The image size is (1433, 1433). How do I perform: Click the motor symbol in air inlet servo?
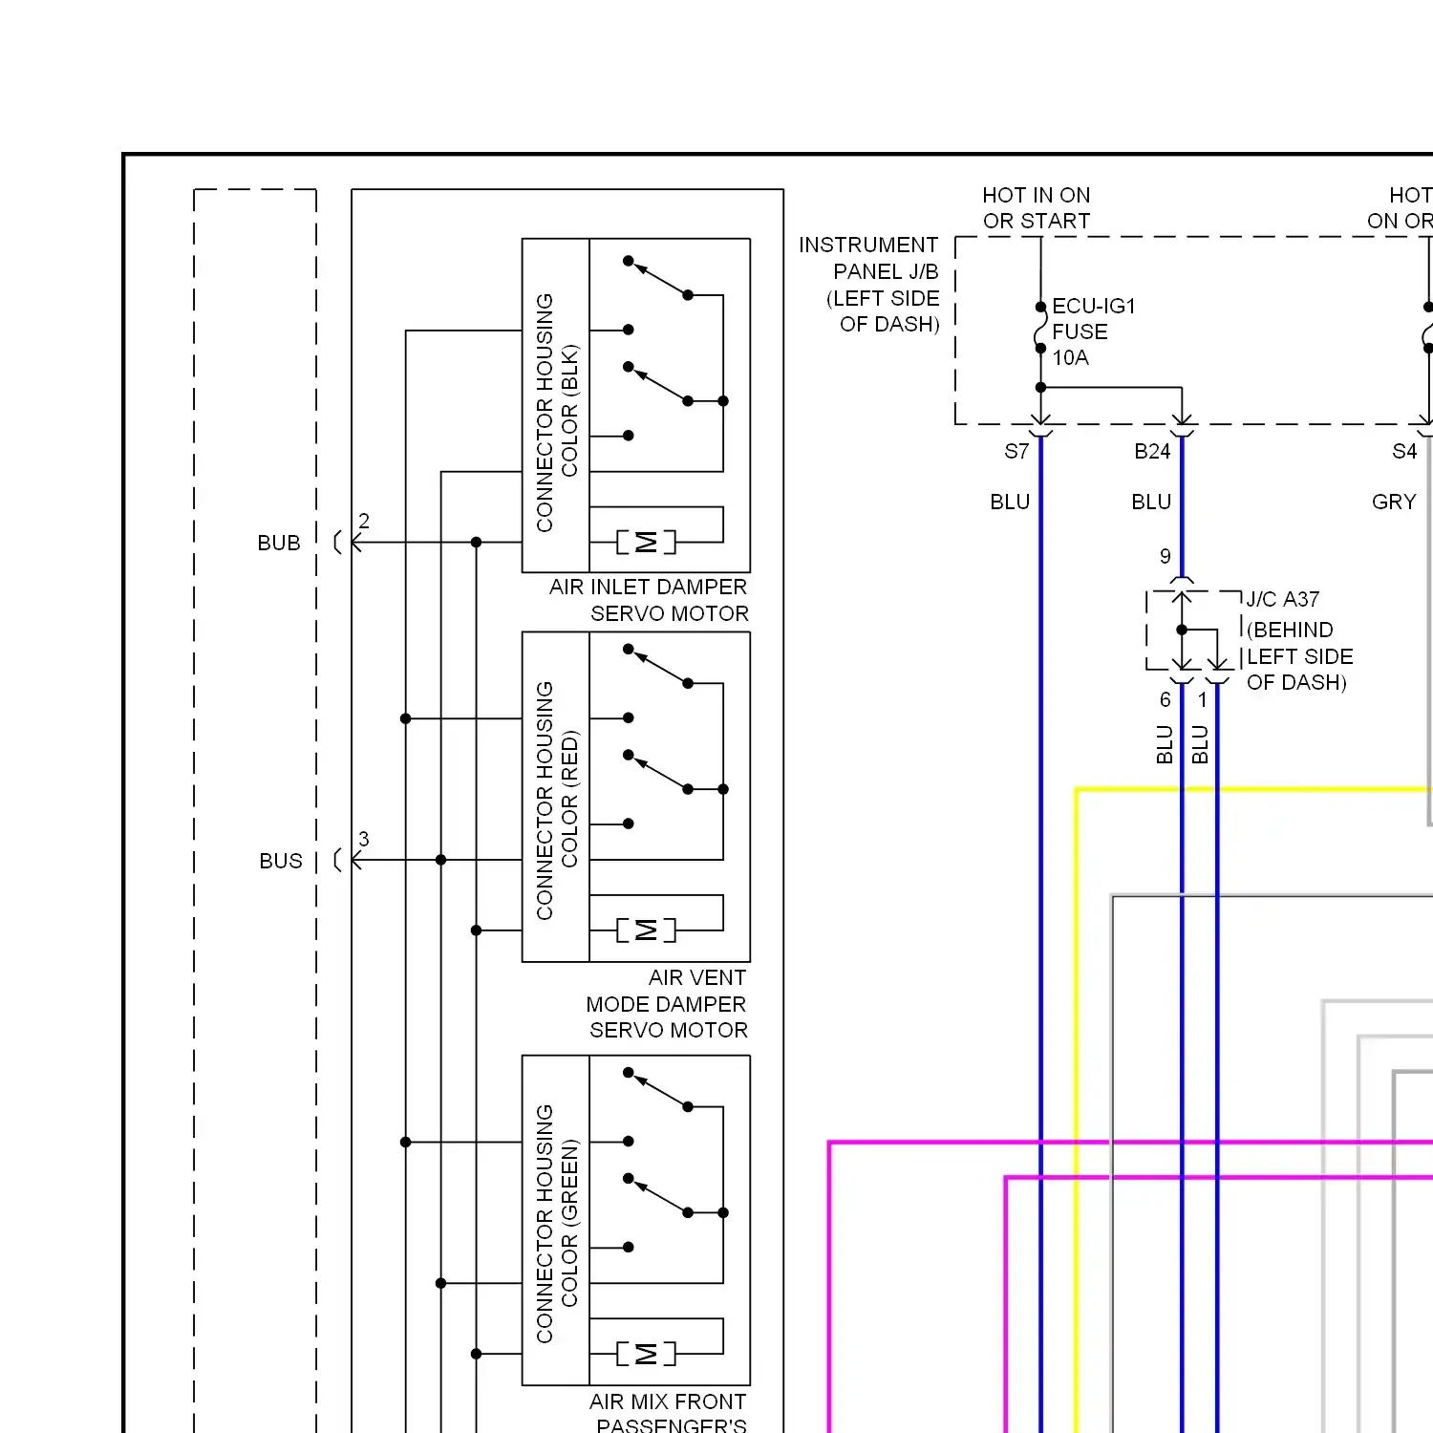pyautogui.click(x=646, y=542)
